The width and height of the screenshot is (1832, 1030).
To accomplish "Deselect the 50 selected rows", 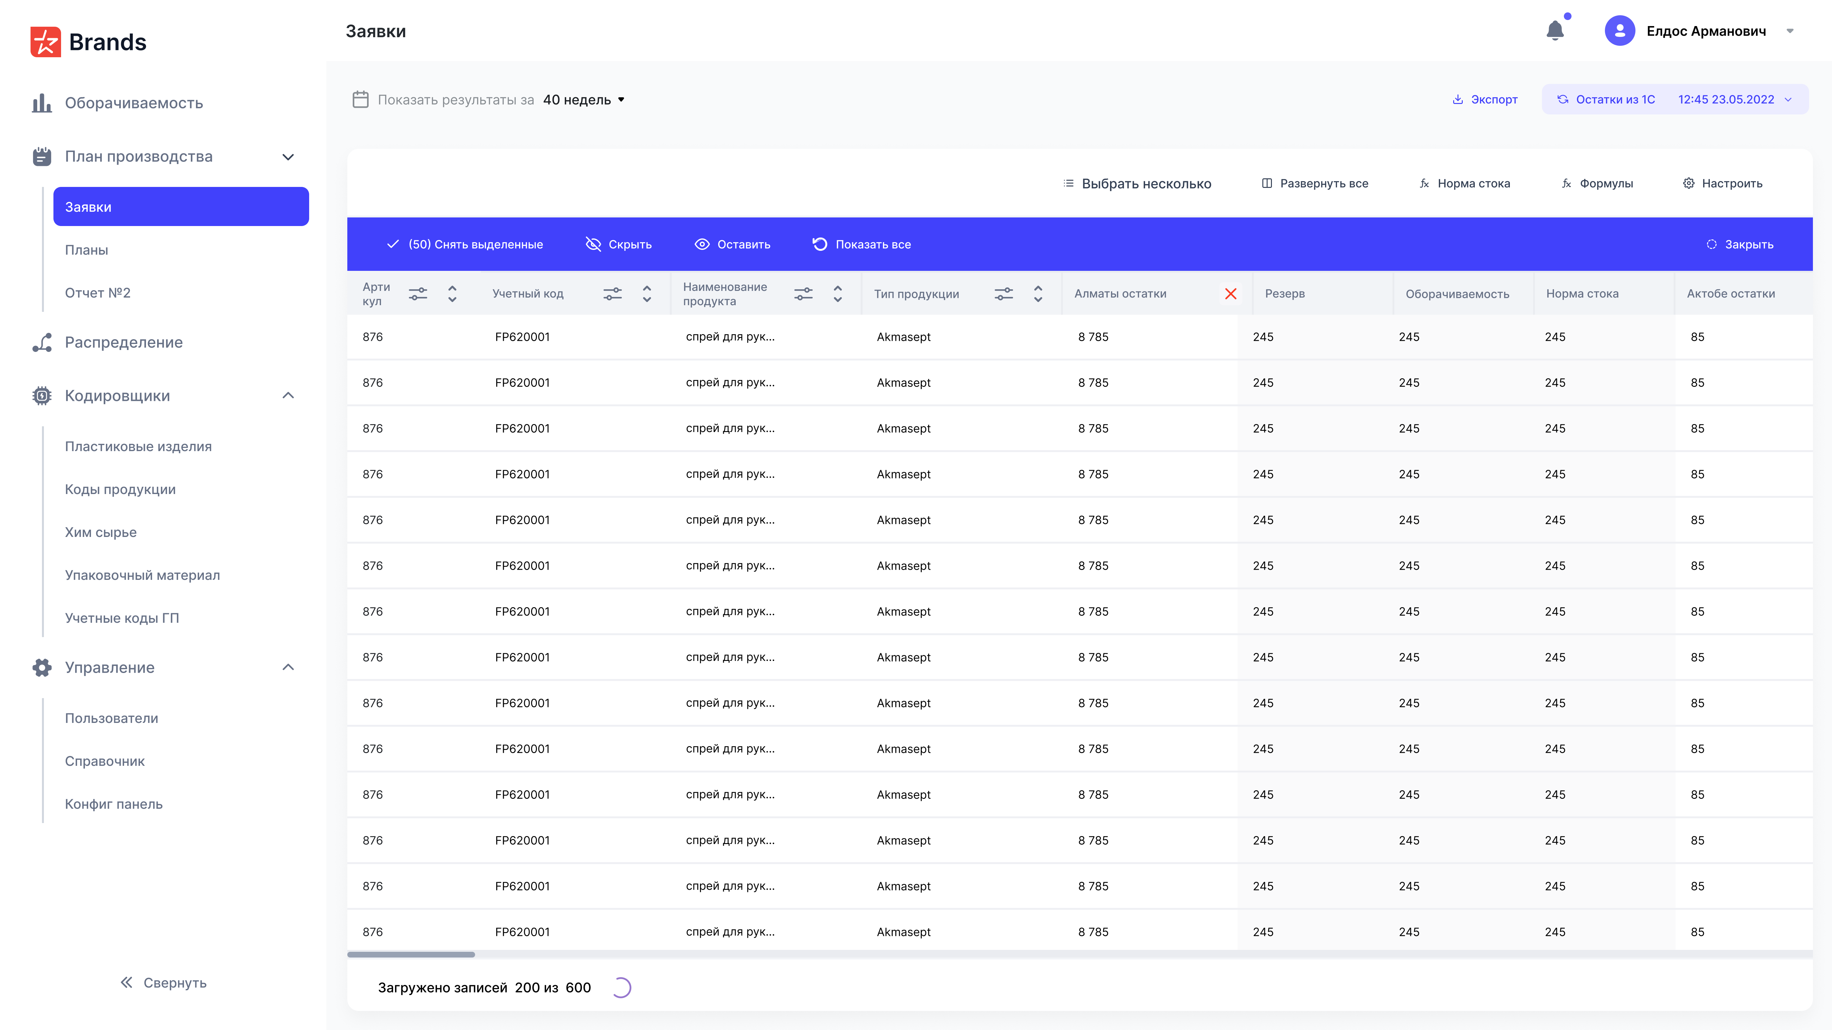I will click(465, 244).
